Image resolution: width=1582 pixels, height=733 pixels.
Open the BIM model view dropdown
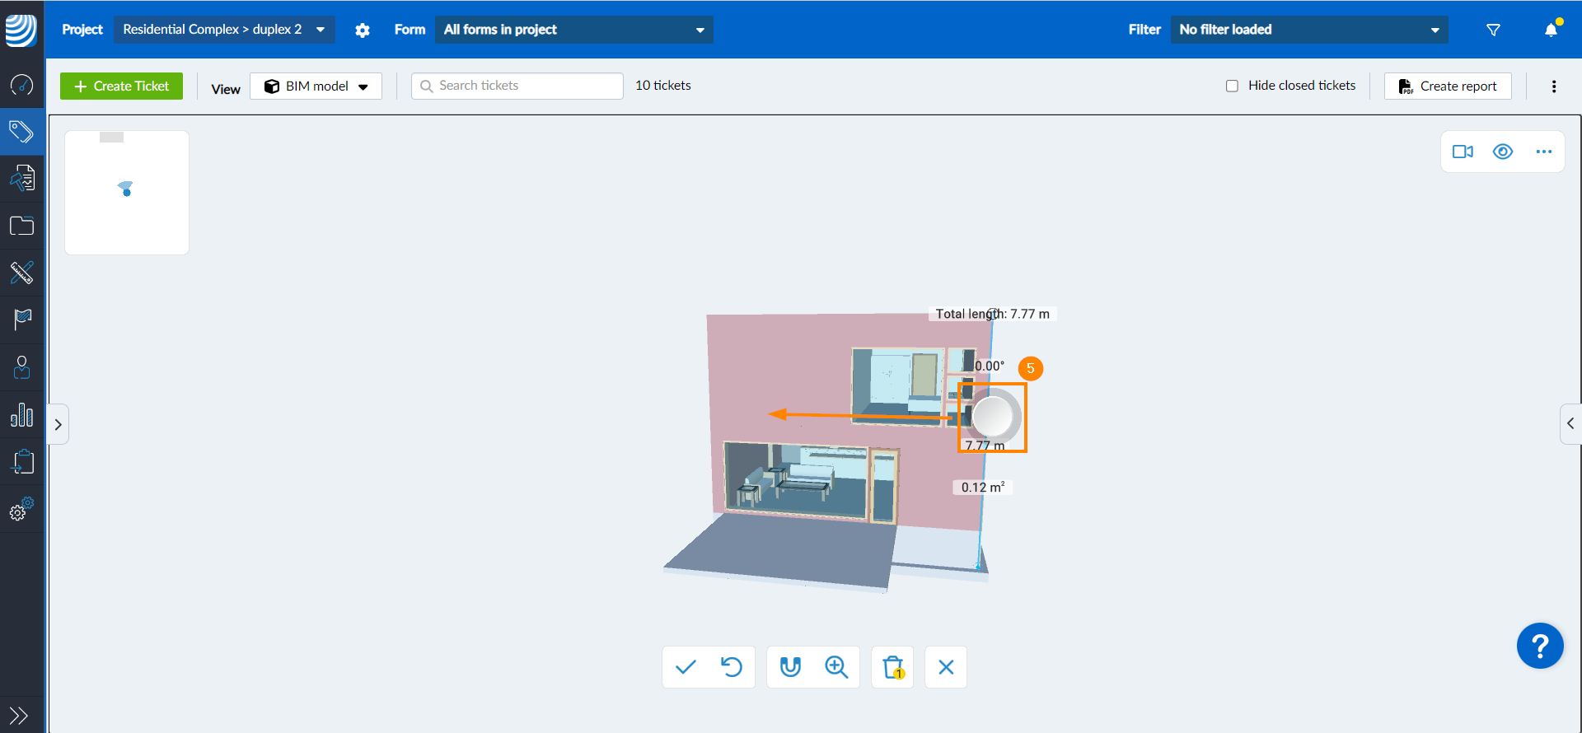(316, 86)
